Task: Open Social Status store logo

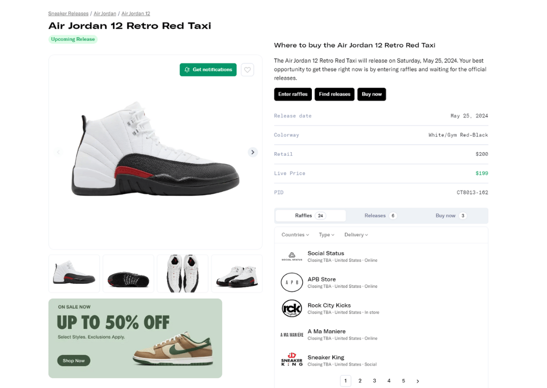Action: tap(292, 256)
